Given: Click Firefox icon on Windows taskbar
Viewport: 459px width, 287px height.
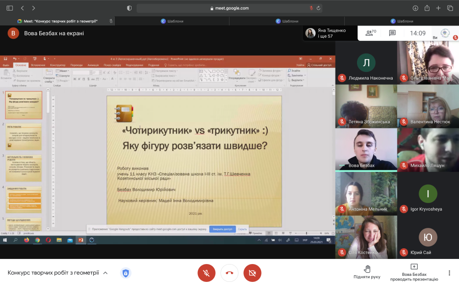Looking at the screenshot, I should [x=27, y=240].
